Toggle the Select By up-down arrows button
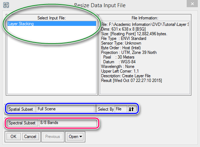200x147 pixels. tap(131, 109)
